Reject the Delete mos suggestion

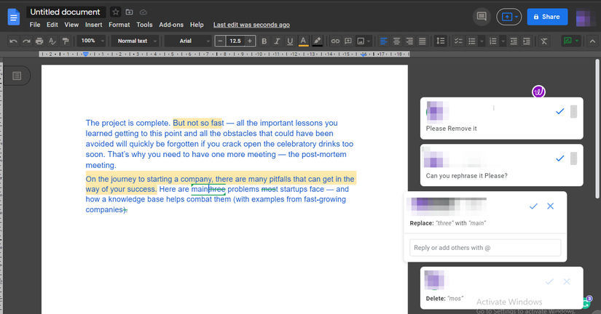[x=567, y=282]
